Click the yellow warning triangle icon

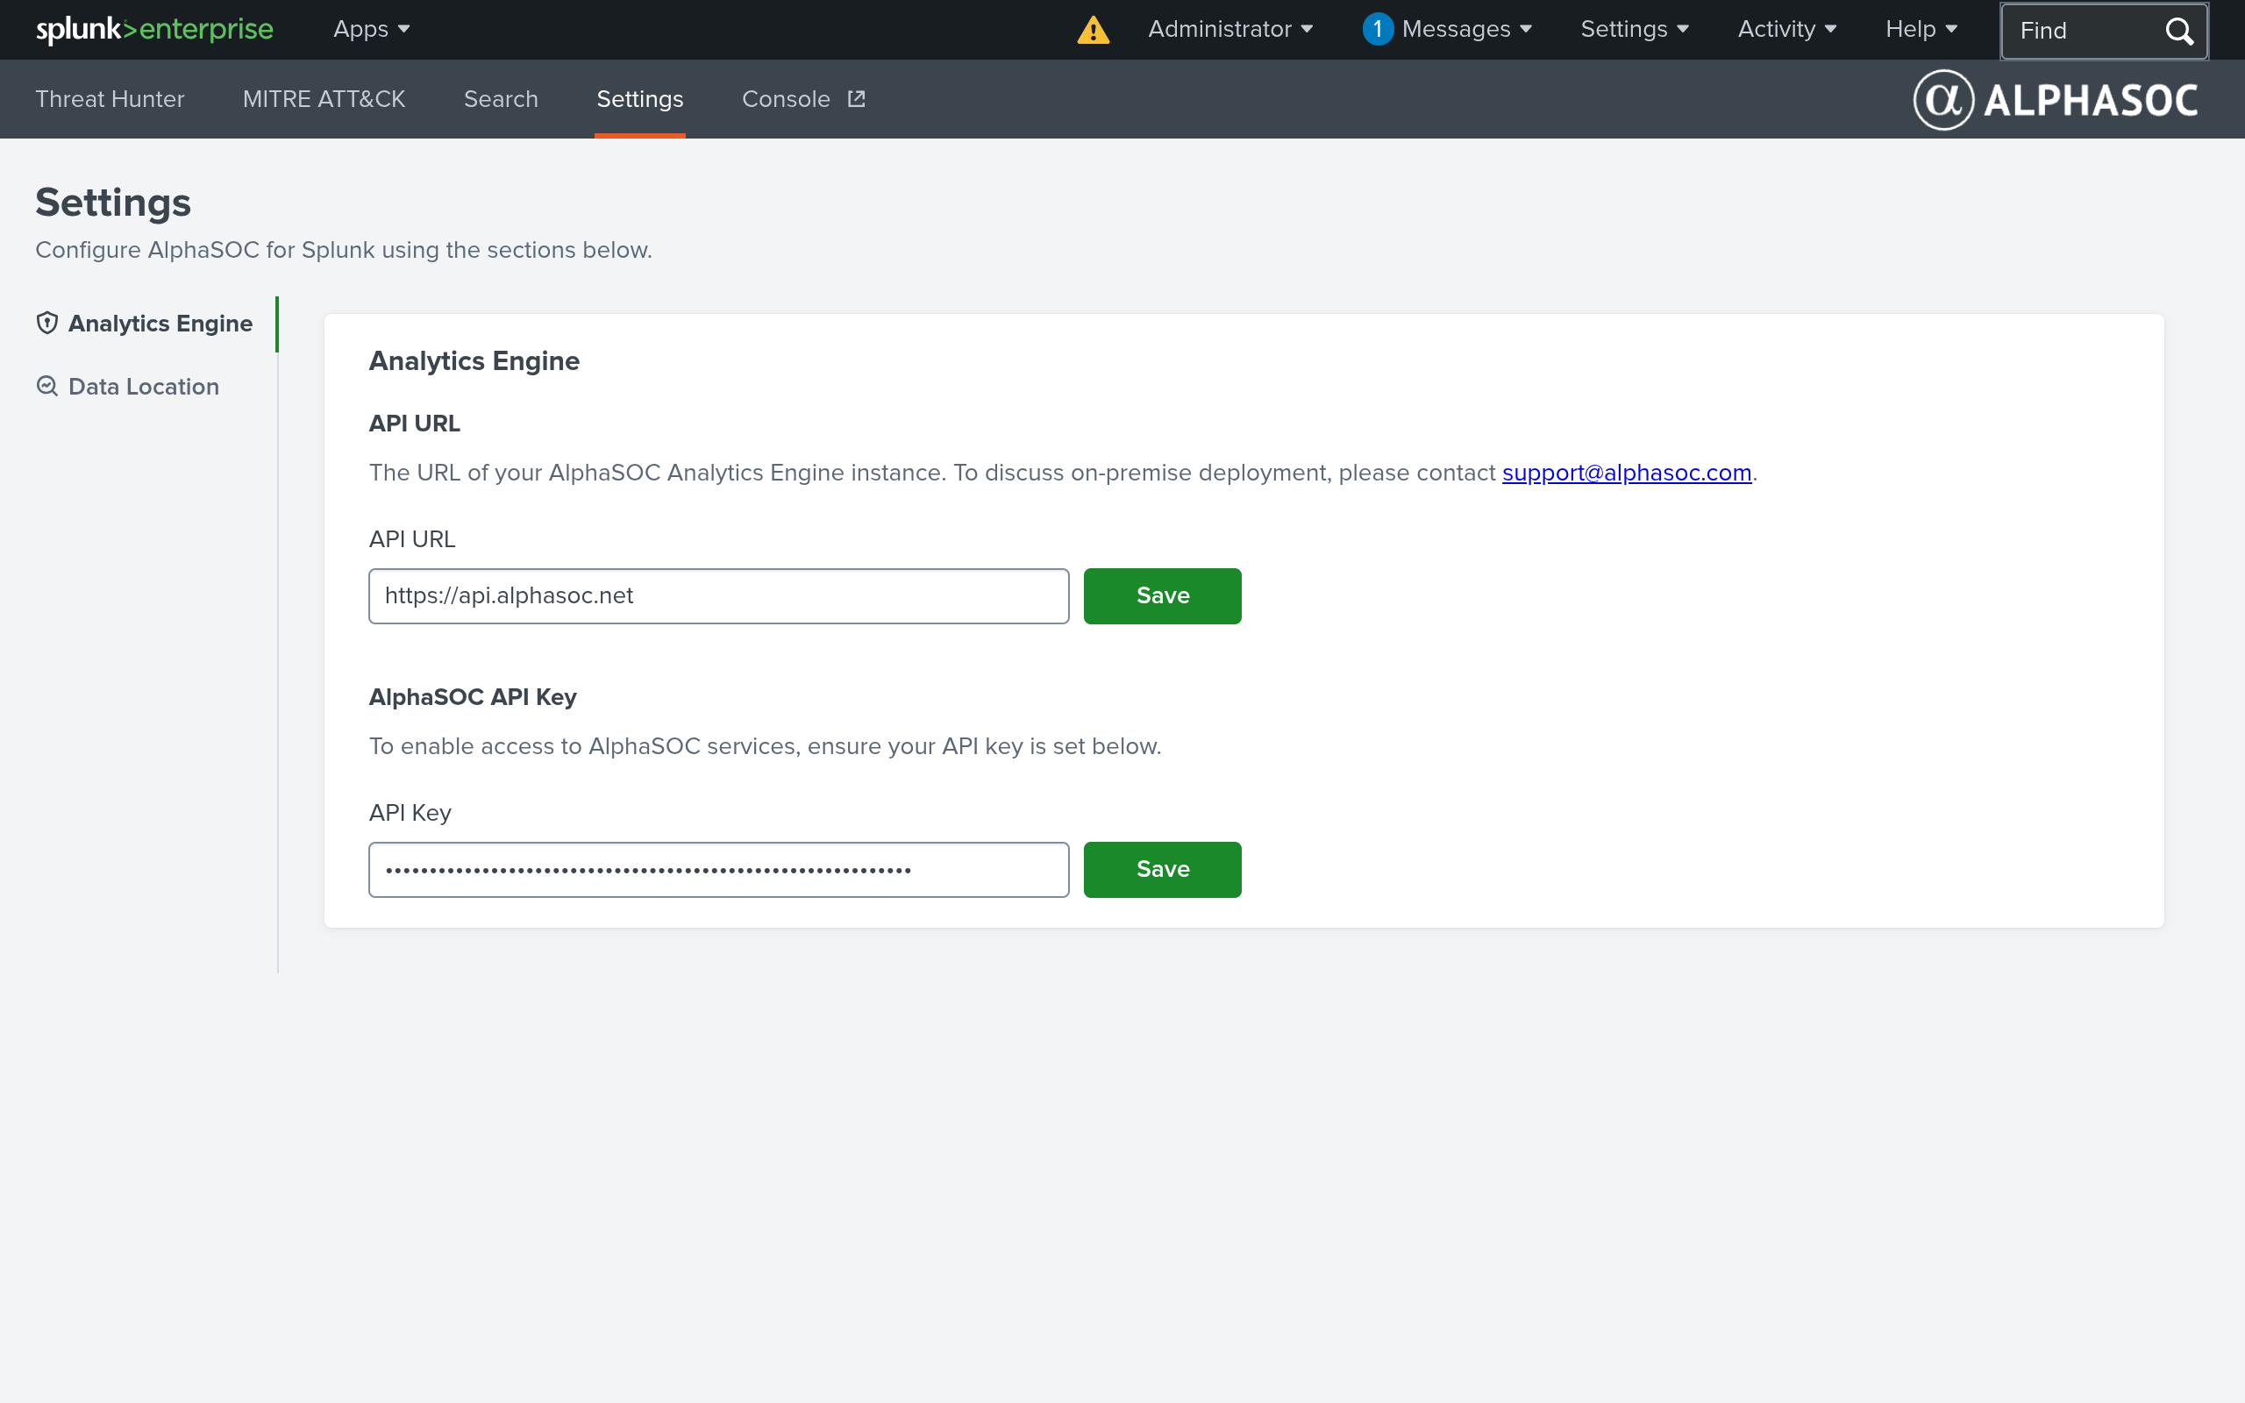(x=1093, y=30)
